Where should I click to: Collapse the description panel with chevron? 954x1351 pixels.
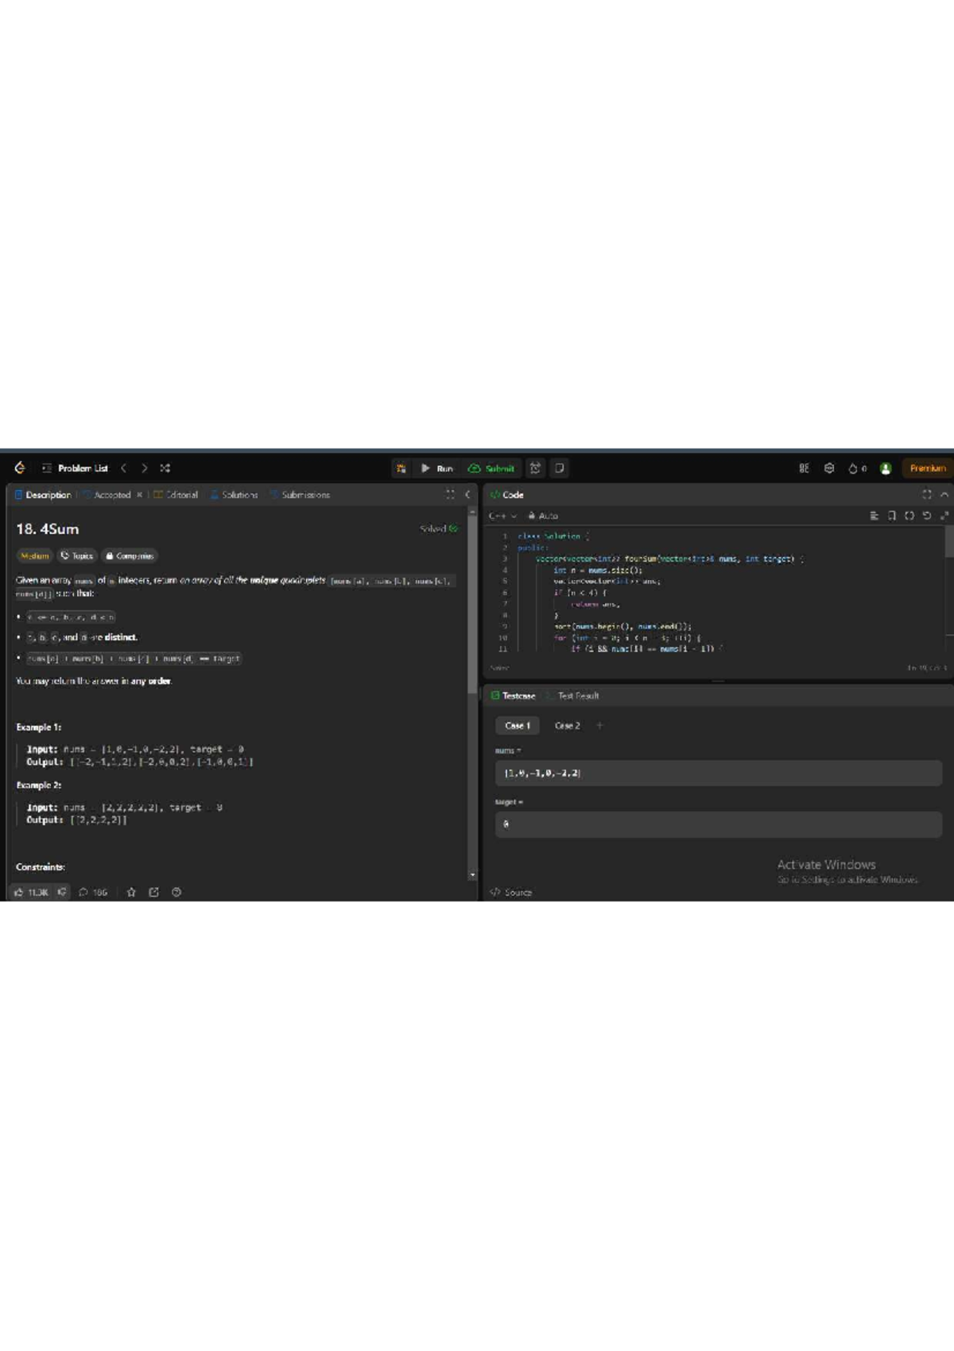(x=467, y=494)
